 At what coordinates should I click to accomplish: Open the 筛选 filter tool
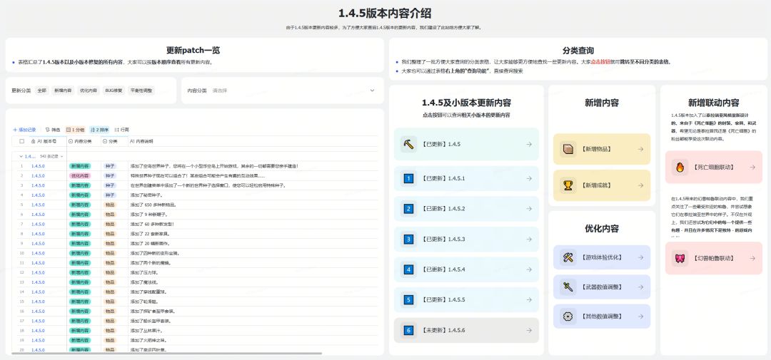tap(53, 130)
